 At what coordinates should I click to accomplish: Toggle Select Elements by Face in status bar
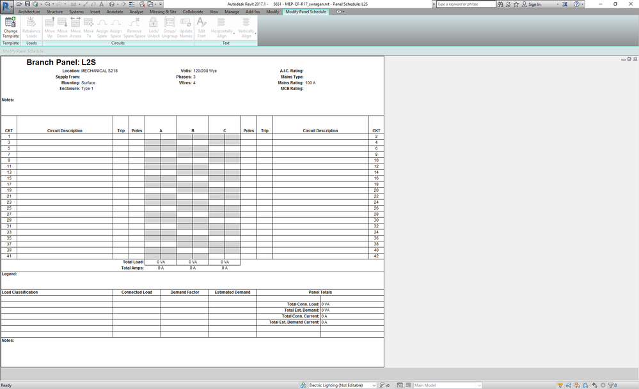tap(586, 385)
